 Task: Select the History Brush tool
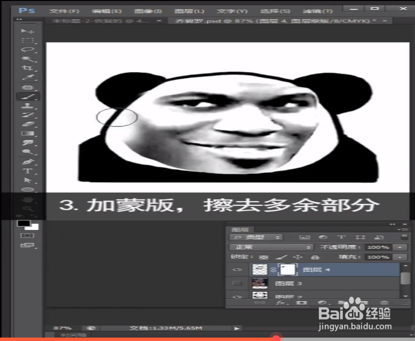pyautogui.click(x=27, y=115)
